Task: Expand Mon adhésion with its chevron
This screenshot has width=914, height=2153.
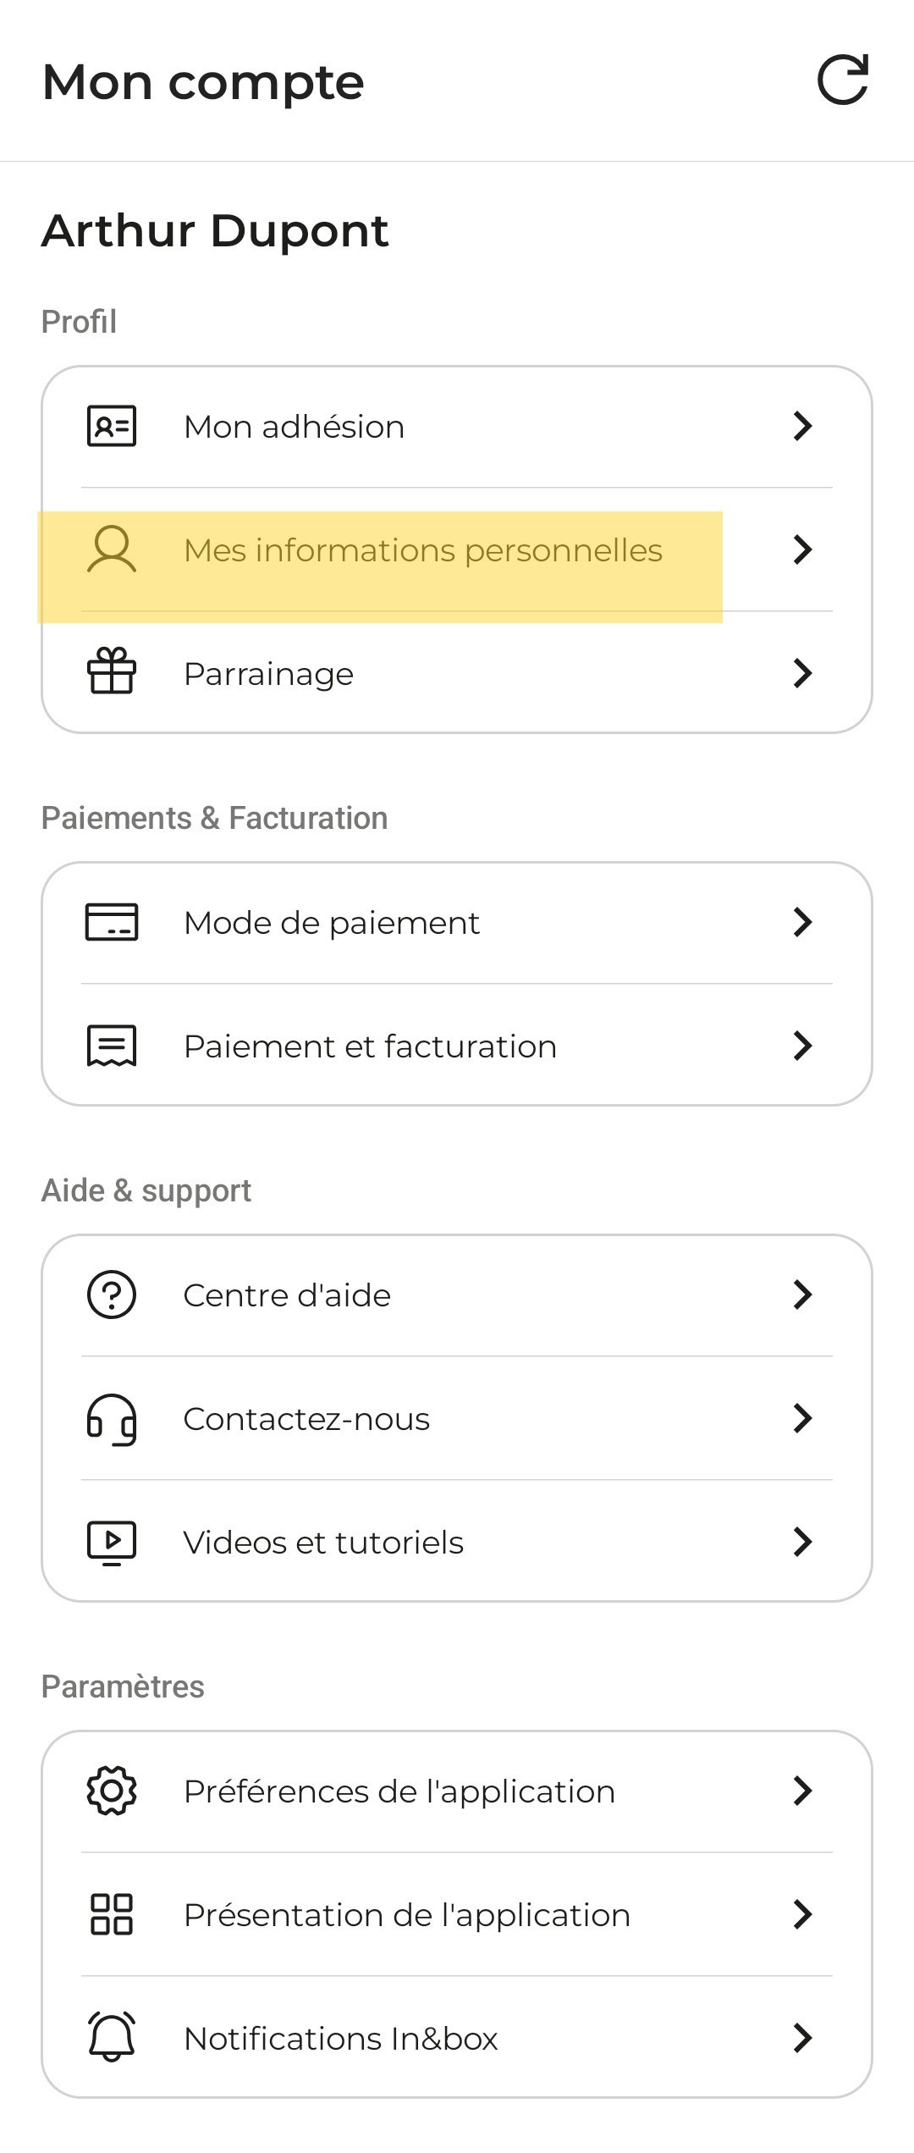Action: click(x=802, y=426)
